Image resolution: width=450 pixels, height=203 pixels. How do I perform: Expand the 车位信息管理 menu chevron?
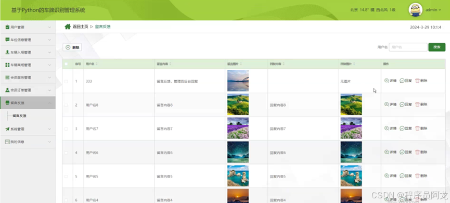(49, 40)
